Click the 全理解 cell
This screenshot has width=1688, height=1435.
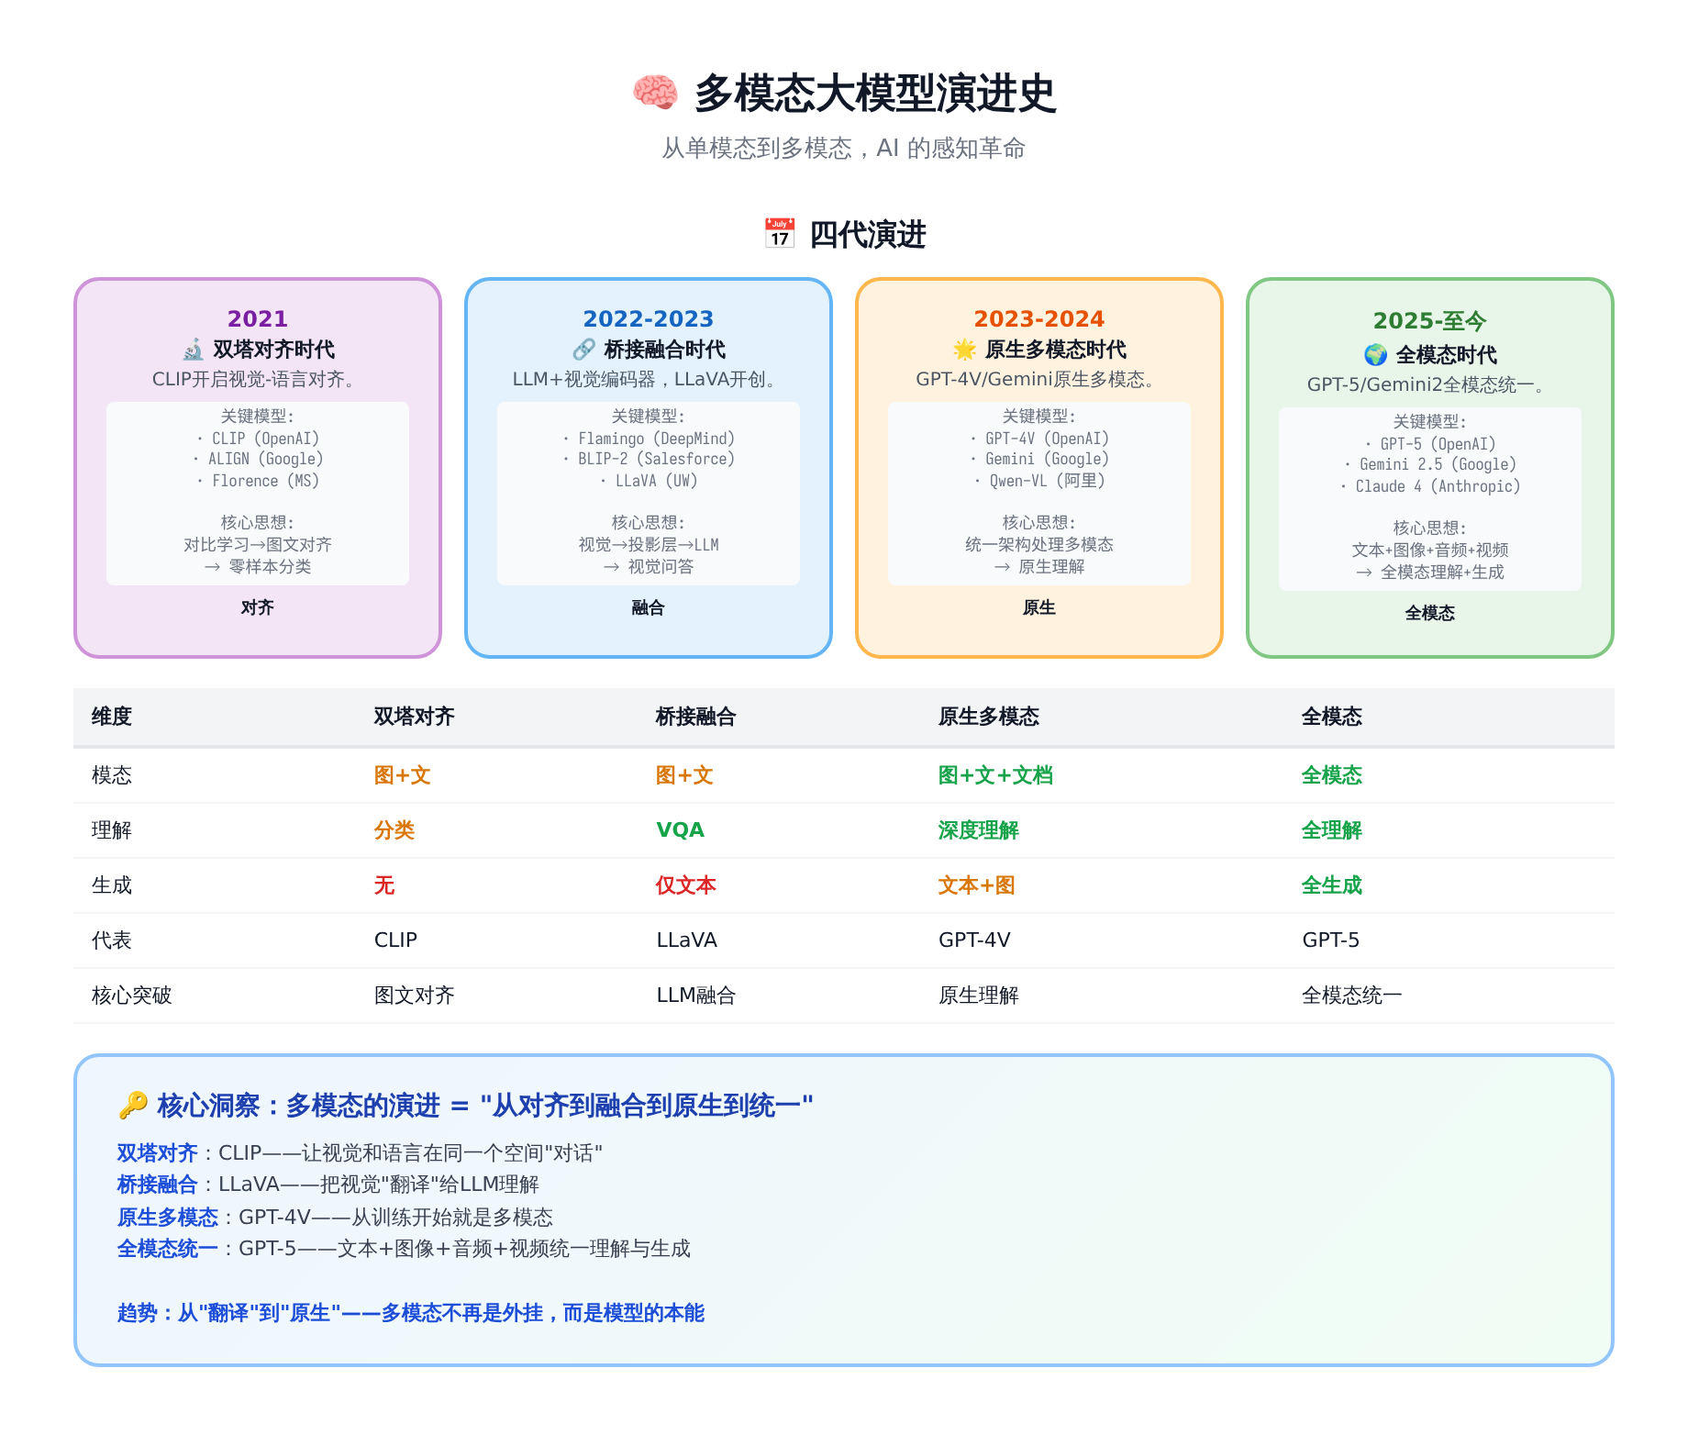[x=1332, y=830]
